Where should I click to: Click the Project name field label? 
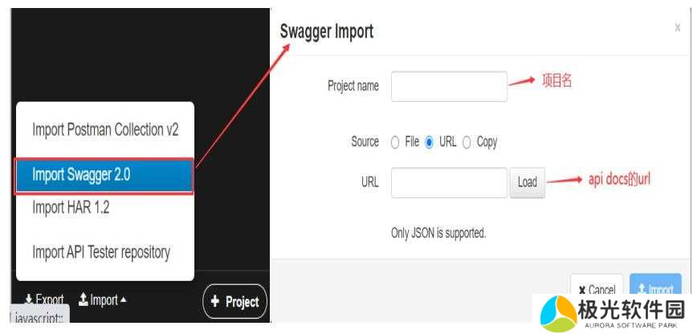tap(353, 86)
